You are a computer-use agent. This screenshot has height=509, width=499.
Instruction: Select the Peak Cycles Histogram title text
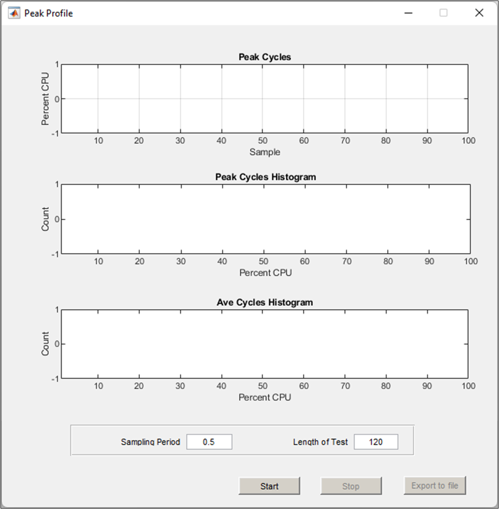point(266,177)
